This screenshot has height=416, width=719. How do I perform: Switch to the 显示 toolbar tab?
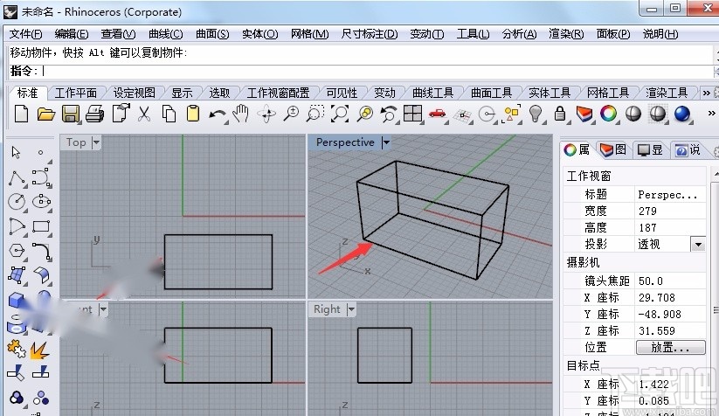[x=182, y=94]
